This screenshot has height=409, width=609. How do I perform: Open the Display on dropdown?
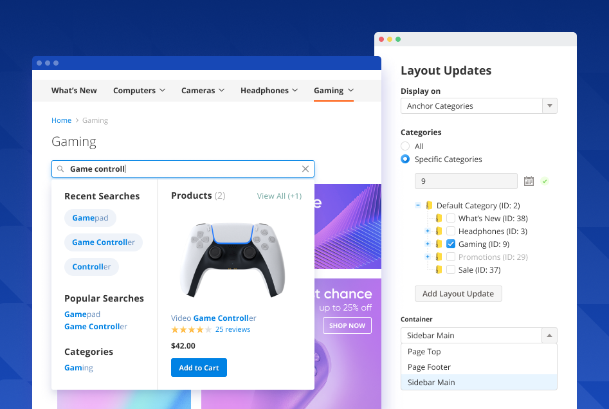coord(550,105)
